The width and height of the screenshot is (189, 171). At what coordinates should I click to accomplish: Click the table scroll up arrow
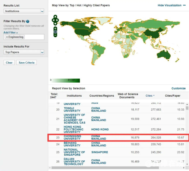[x=187, y=104]
